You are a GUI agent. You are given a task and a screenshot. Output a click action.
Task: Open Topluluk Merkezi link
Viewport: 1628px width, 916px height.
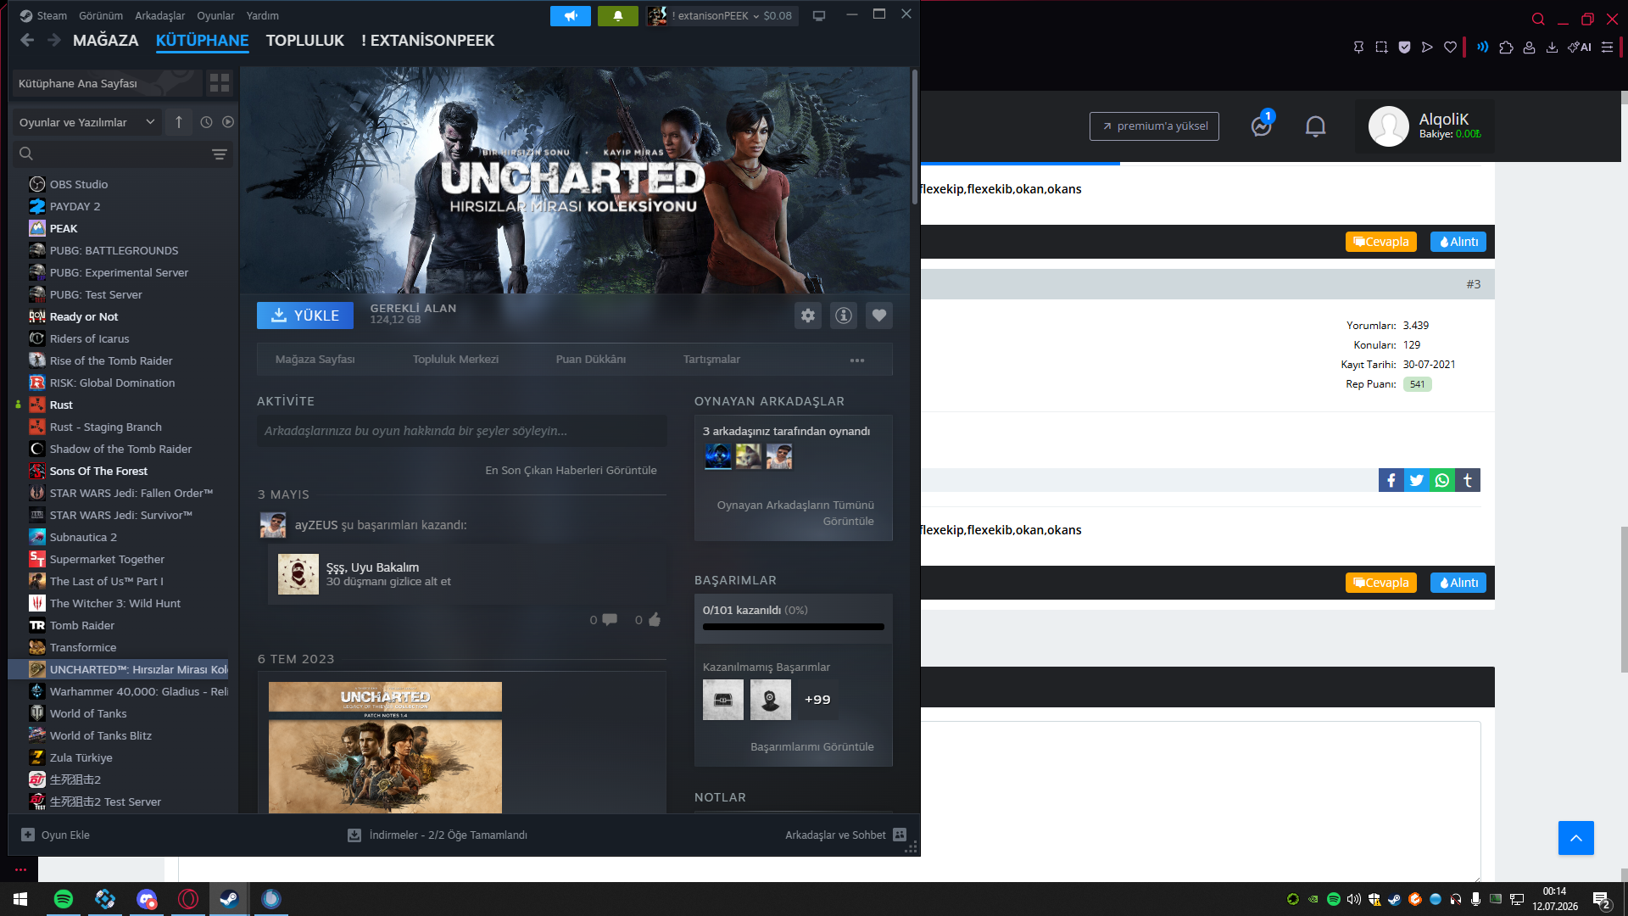coord(455,360)
